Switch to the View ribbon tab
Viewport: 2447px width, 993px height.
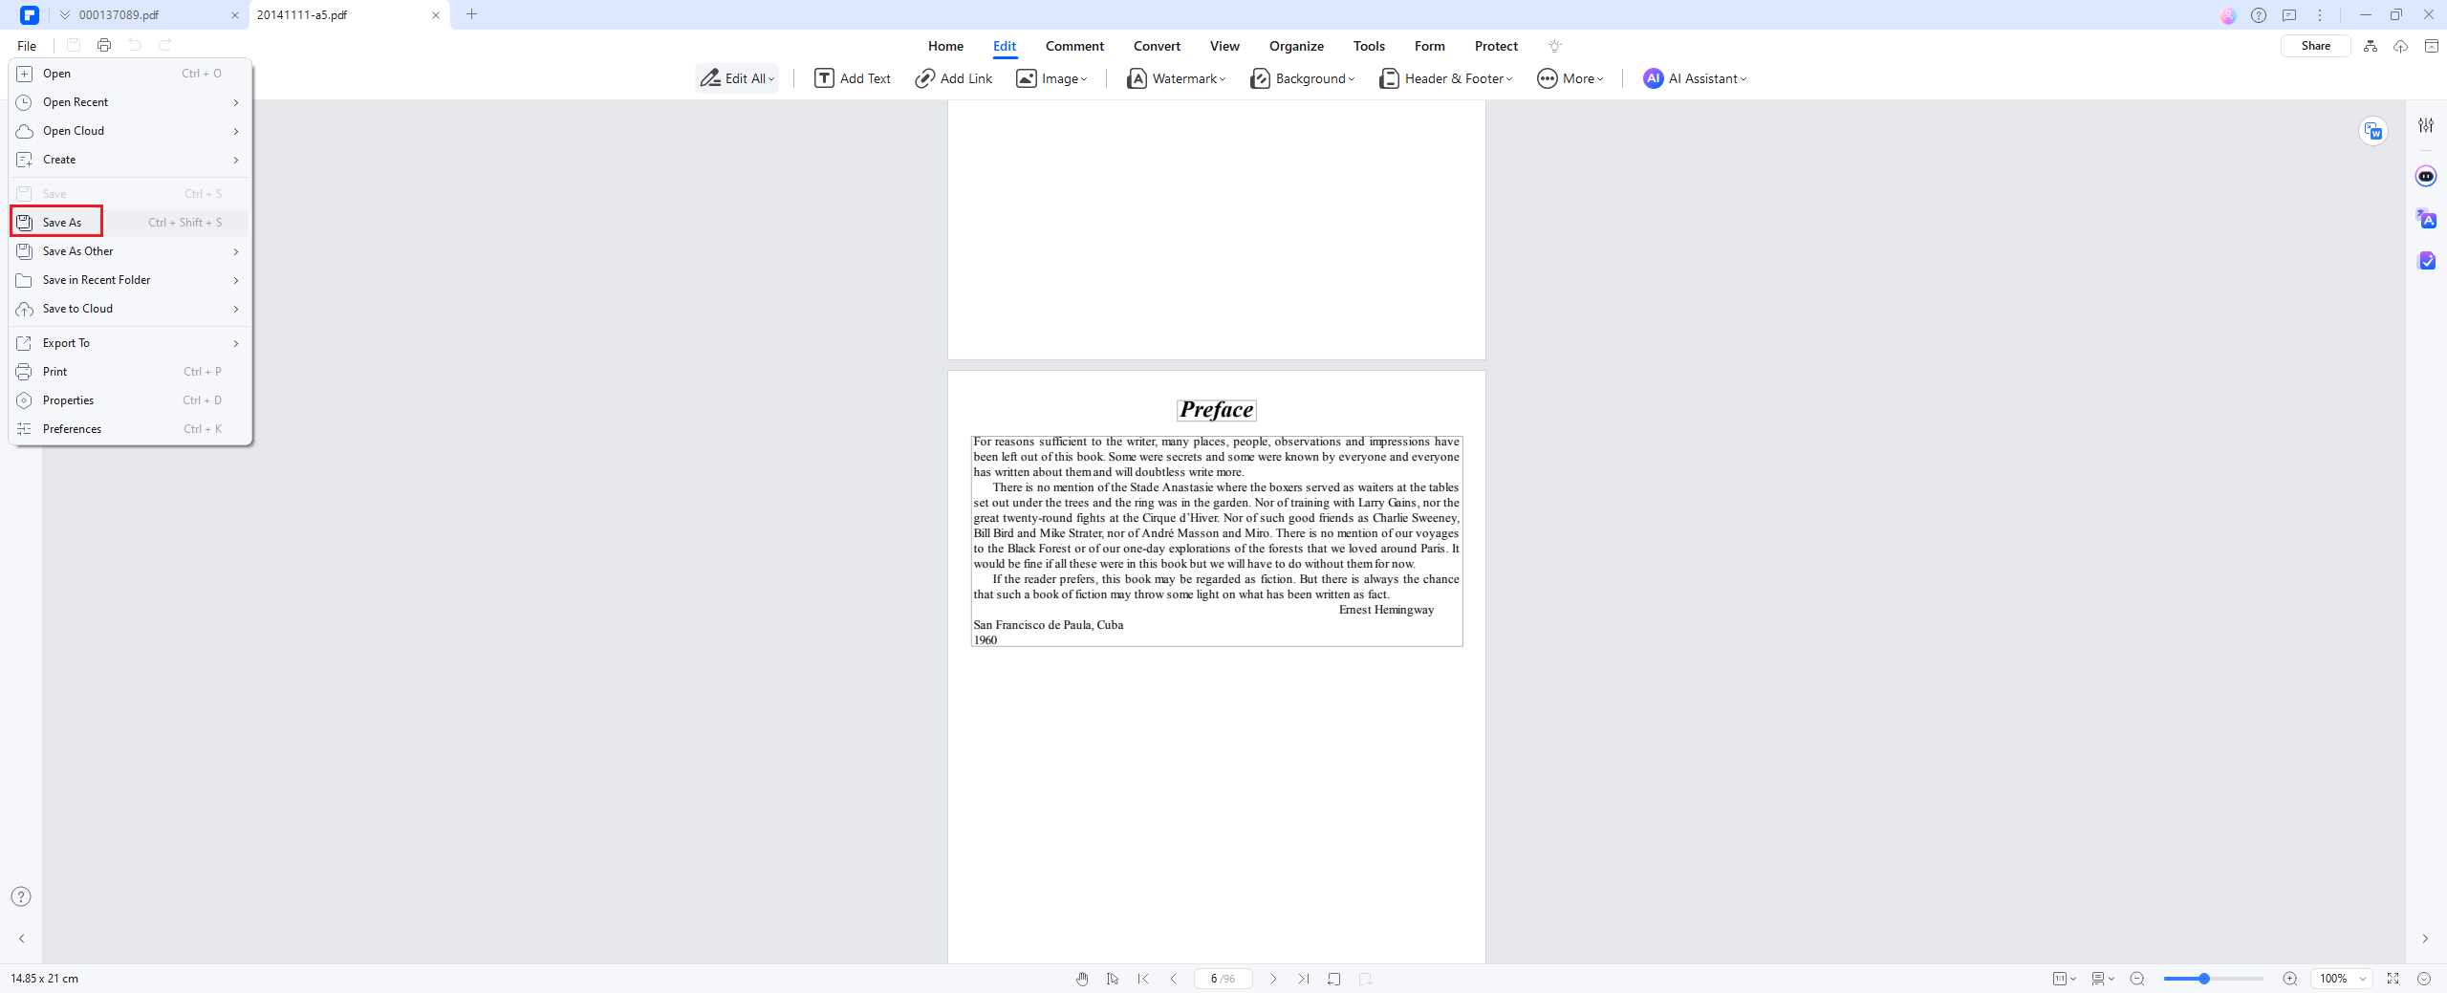pyautogui.click(x=1224, y=46)
